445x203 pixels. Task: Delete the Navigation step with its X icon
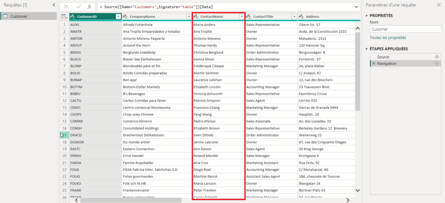[x=373, y=64]
